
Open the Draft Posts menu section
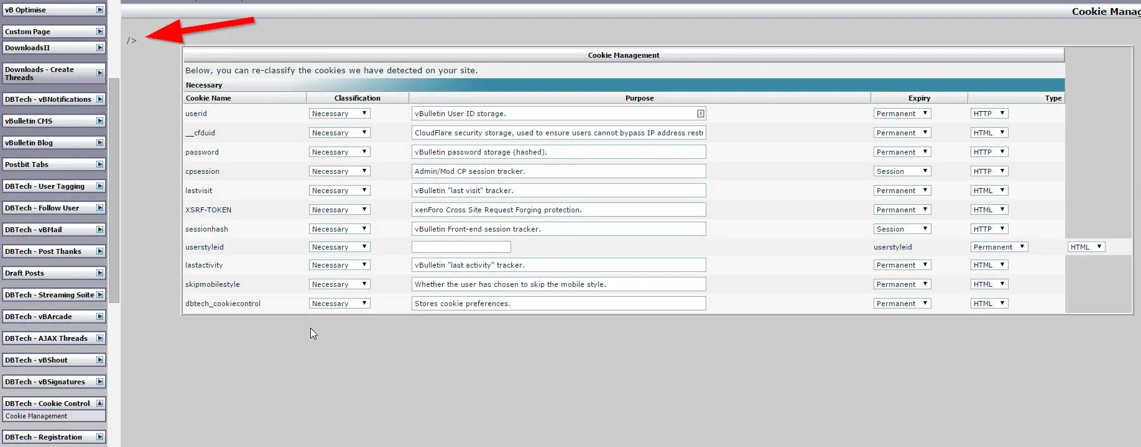(53, 273)
